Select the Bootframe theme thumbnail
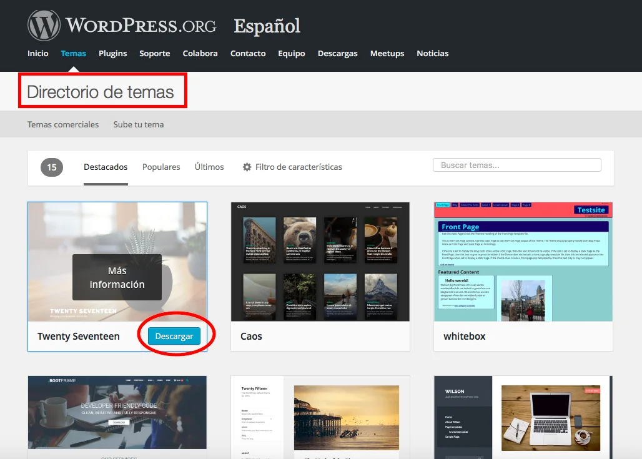 pyautogui.click(x=117, y=412)
